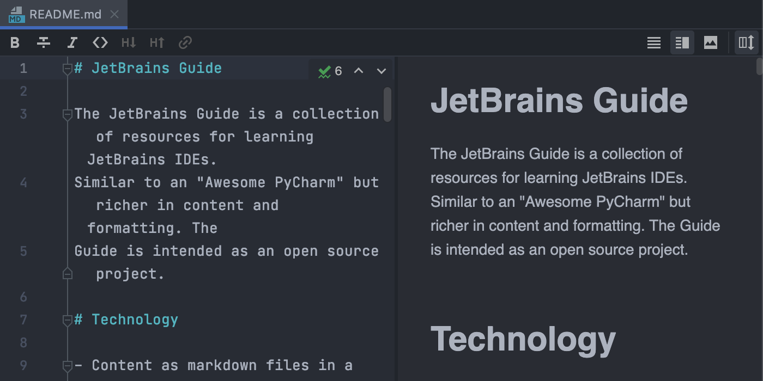
Task: Jump to the previous highlighted problem
Action: click(359, 71)
